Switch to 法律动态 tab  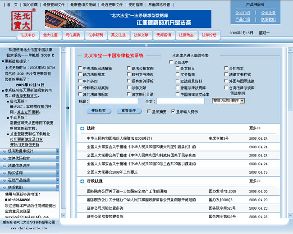pos(187,35)
